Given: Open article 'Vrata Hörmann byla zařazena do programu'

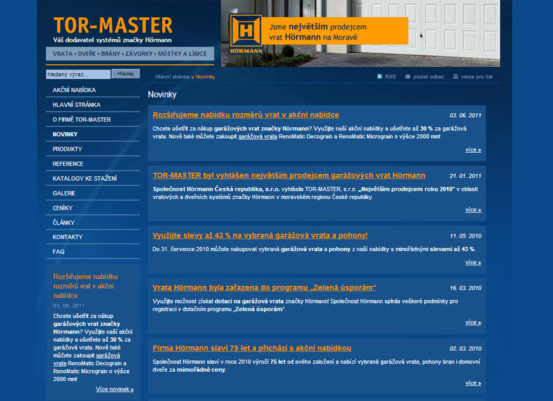Looking at the screenshot, I should tap(264, 288).
